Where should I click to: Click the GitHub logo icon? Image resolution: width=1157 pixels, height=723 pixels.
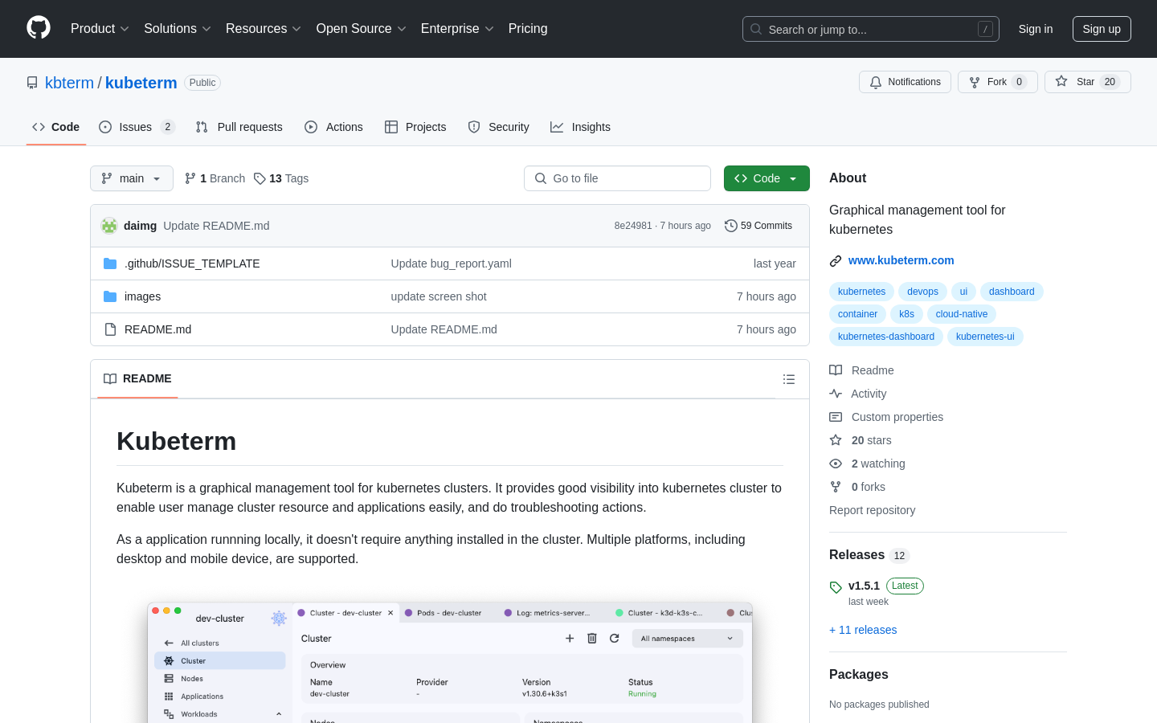[39, 28]
